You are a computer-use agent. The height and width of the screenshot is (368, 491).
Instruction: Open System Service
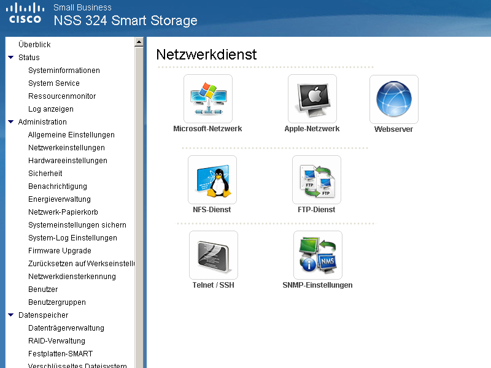[x=54, y=83]
